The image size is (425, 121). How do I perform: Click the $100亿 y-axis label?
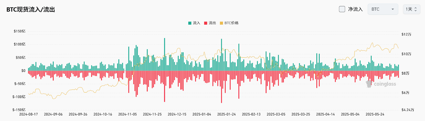click(20, 44)
